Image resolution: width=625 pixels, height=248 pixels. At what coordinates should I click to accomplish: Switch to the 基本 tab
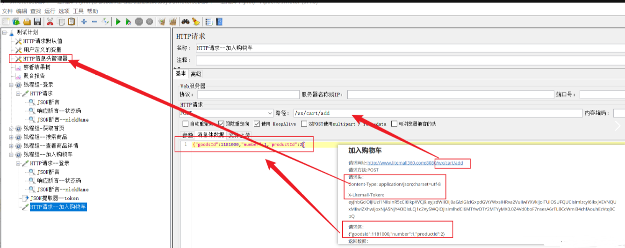point(181,73)
